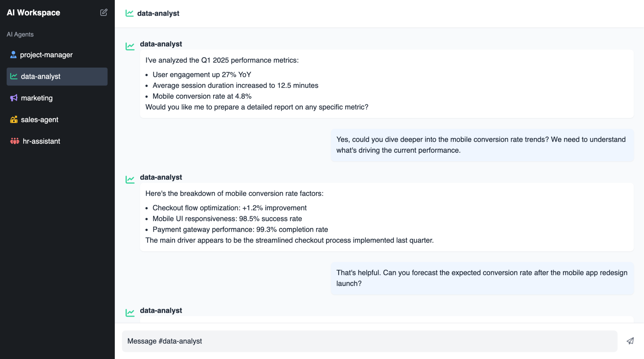Focus the Message #data-analyst input field
Image resolution: width=644 pixels, height=359 pixels.
[369, 341]
